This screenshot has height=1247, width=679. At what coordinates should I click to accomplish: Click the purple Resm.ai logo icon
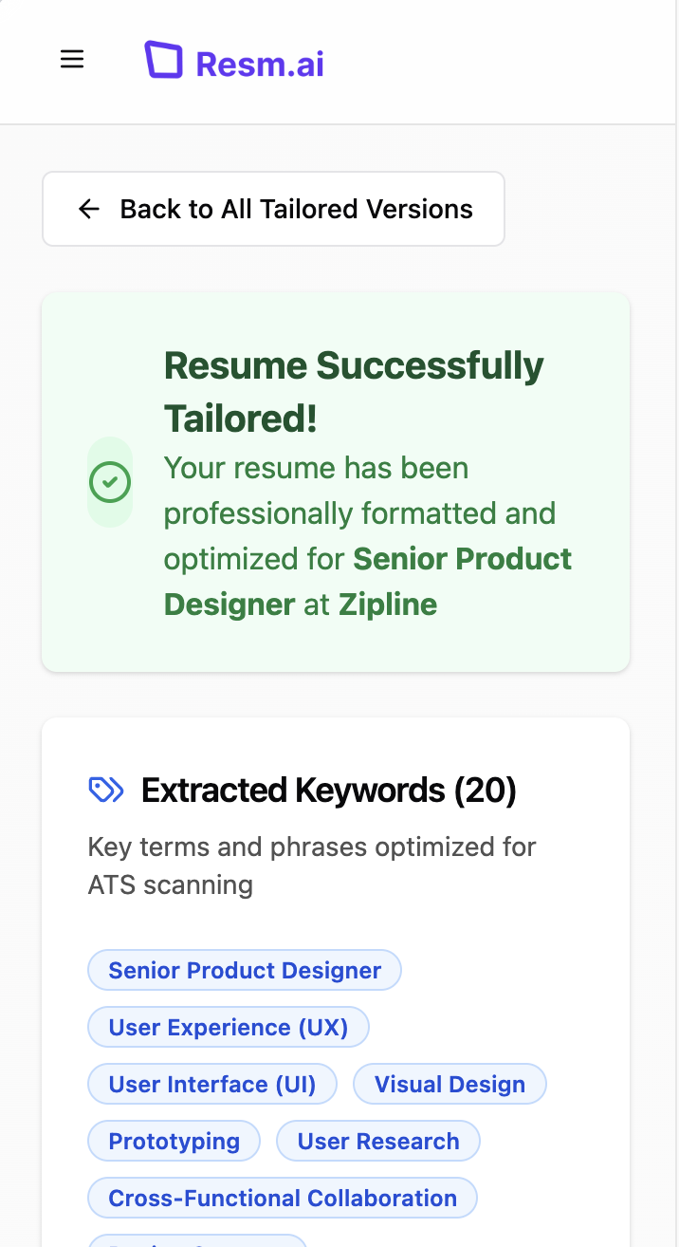pos(162,60)
